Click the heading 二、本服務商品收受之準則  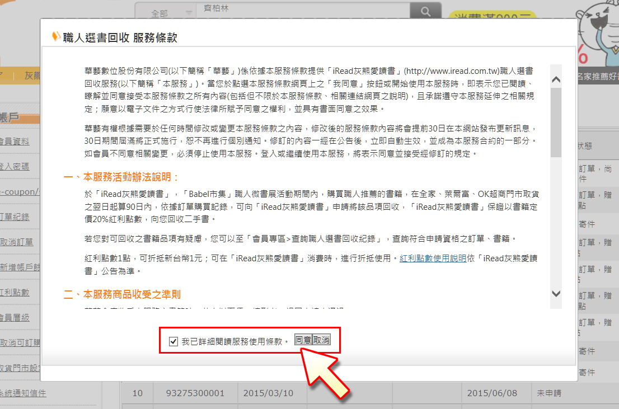pos(122,294)
